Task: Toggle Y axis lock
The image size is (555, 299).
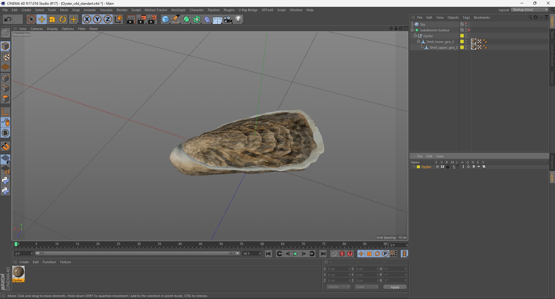Action: pos(97,19)
